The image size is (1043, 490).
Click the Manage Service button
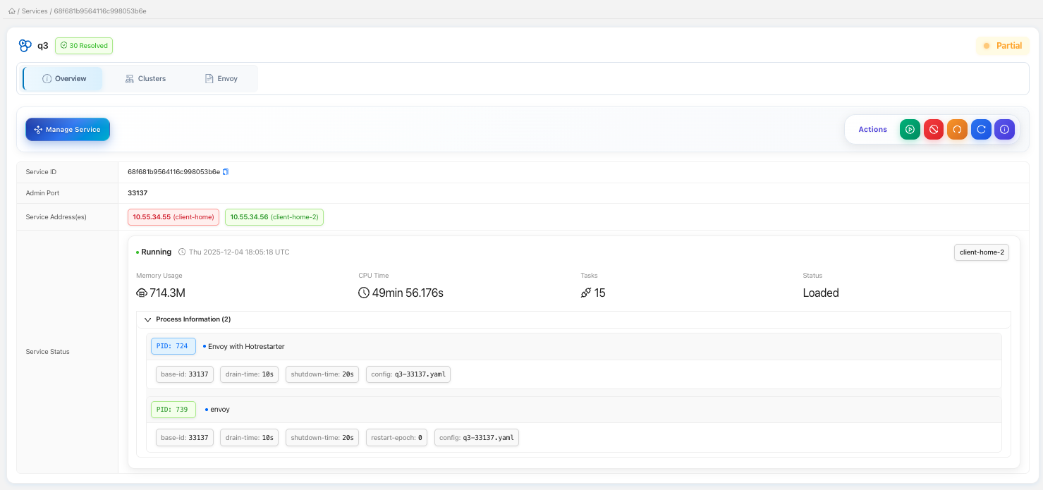click(68, 130)
